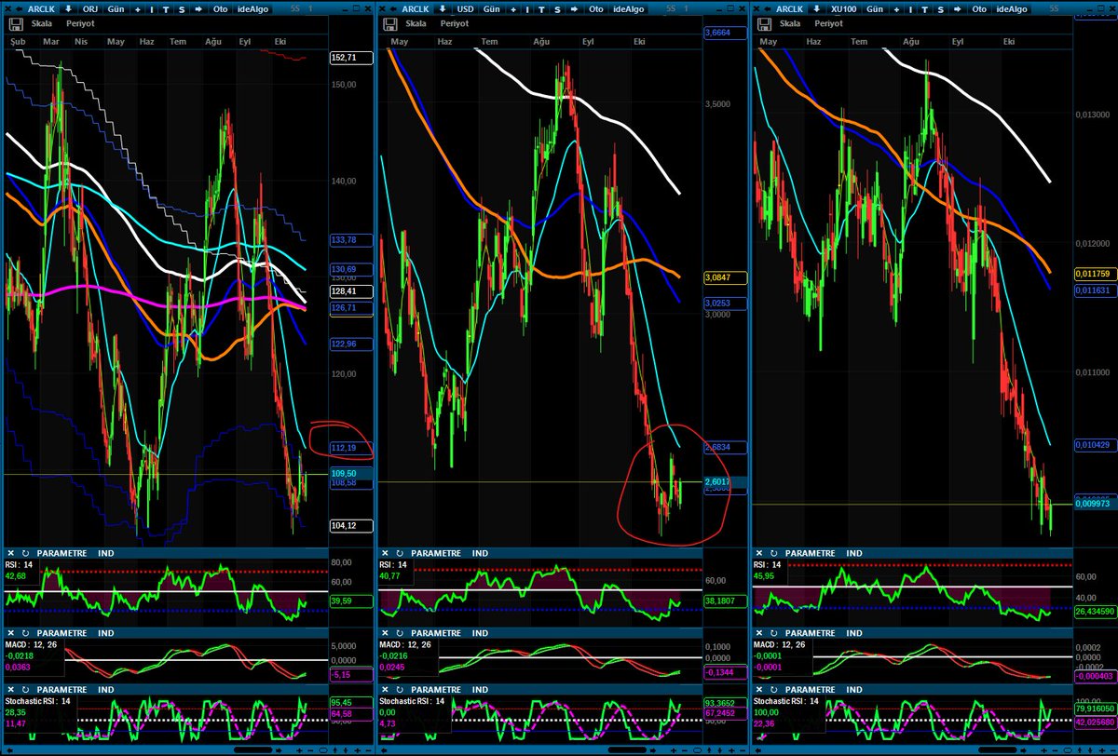Remove the Stochastic RSI from USD chart

385,690
